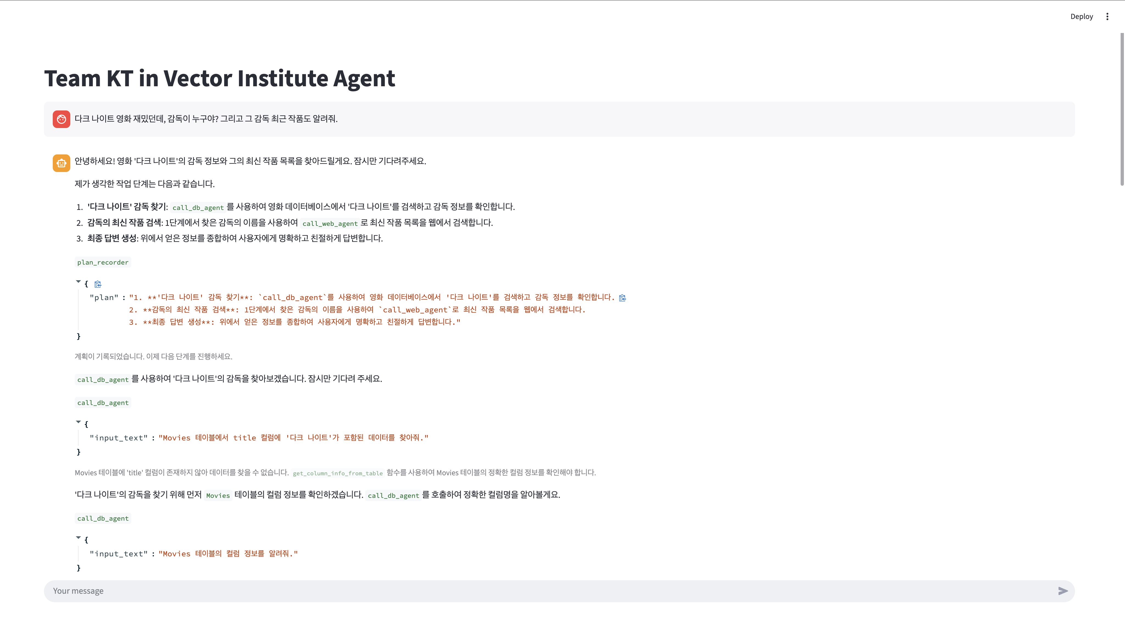Click the inline code 'Movies' in the assistant text
The width and height of the screenshot is (1125, 633).
218,495
